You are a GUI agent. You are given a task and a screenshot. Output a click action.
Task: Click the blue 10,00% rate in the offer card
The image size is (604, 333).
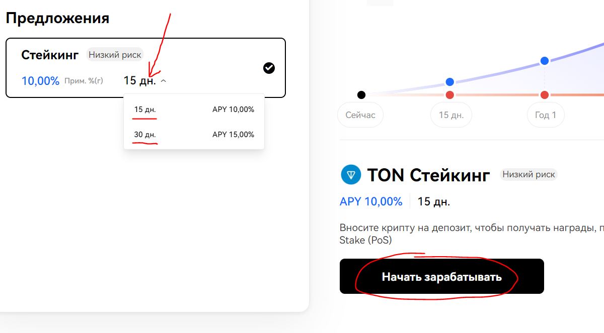(40, 80)
